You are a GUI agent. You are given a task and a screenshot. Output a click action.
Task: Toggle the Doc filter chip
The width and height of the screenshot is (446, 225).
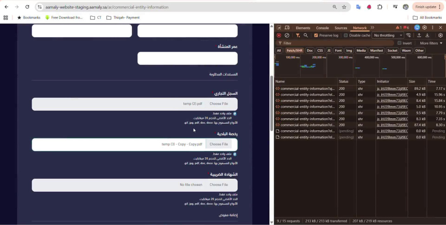310,51
